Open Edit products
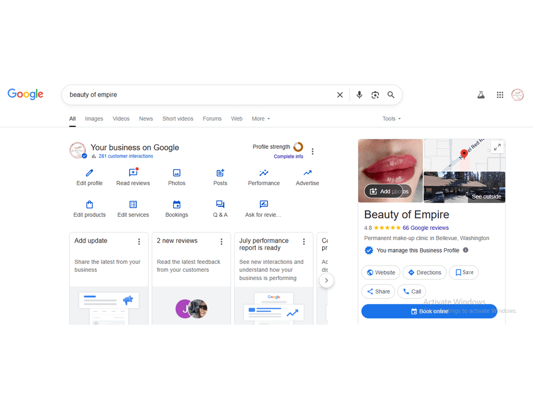The height and width of the screenshot is (399, 533). pyautogui.click(x=90, y=209)
